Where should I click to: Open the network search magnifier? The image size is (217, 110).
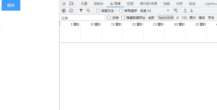[89, 11]
